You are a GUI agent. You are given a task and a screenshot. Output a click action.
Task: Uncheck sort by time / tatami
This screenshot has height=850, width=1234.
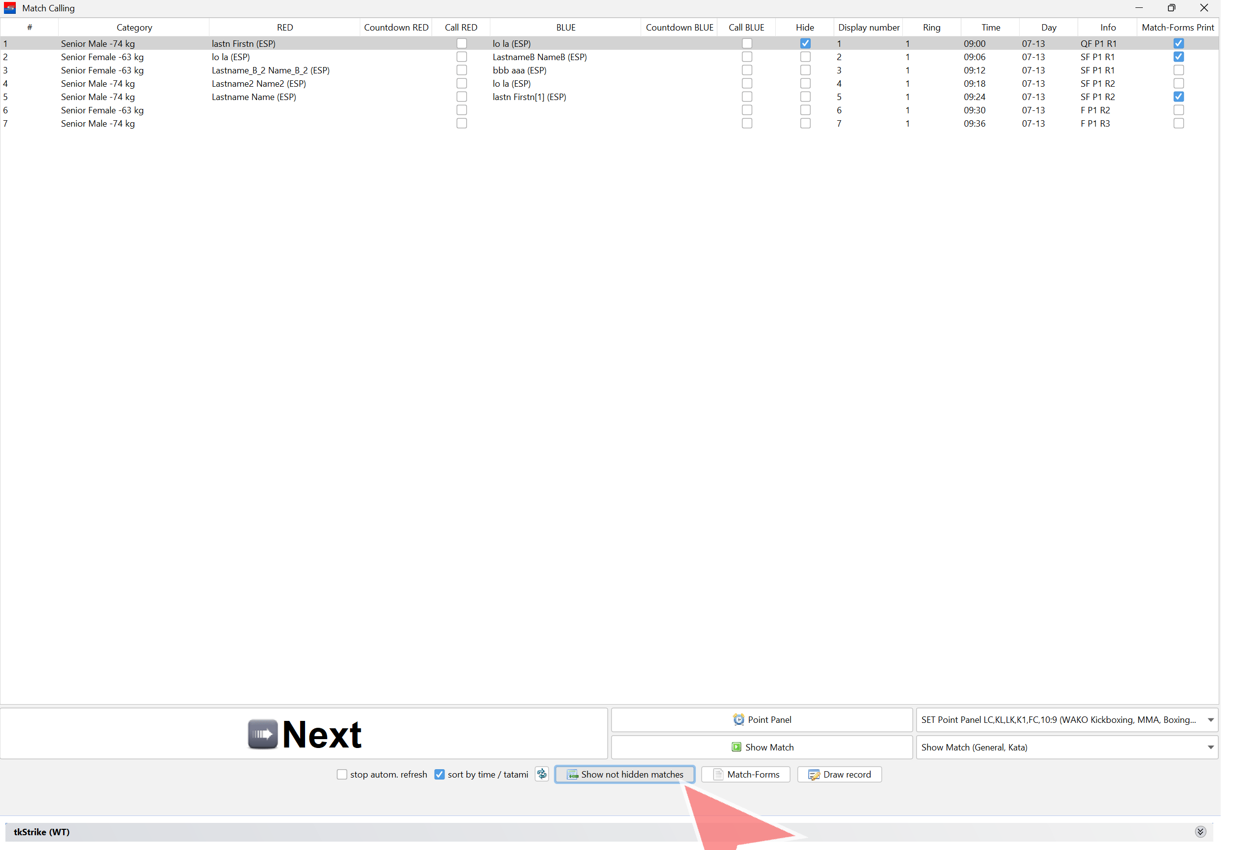click(440, 775)
